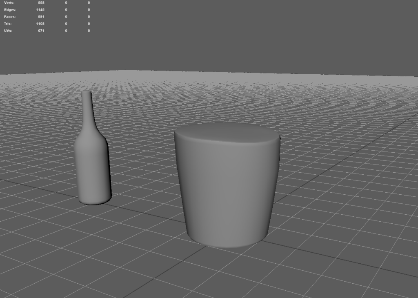
Task: Click the Verts count value 558
Action: click(41, 3)
